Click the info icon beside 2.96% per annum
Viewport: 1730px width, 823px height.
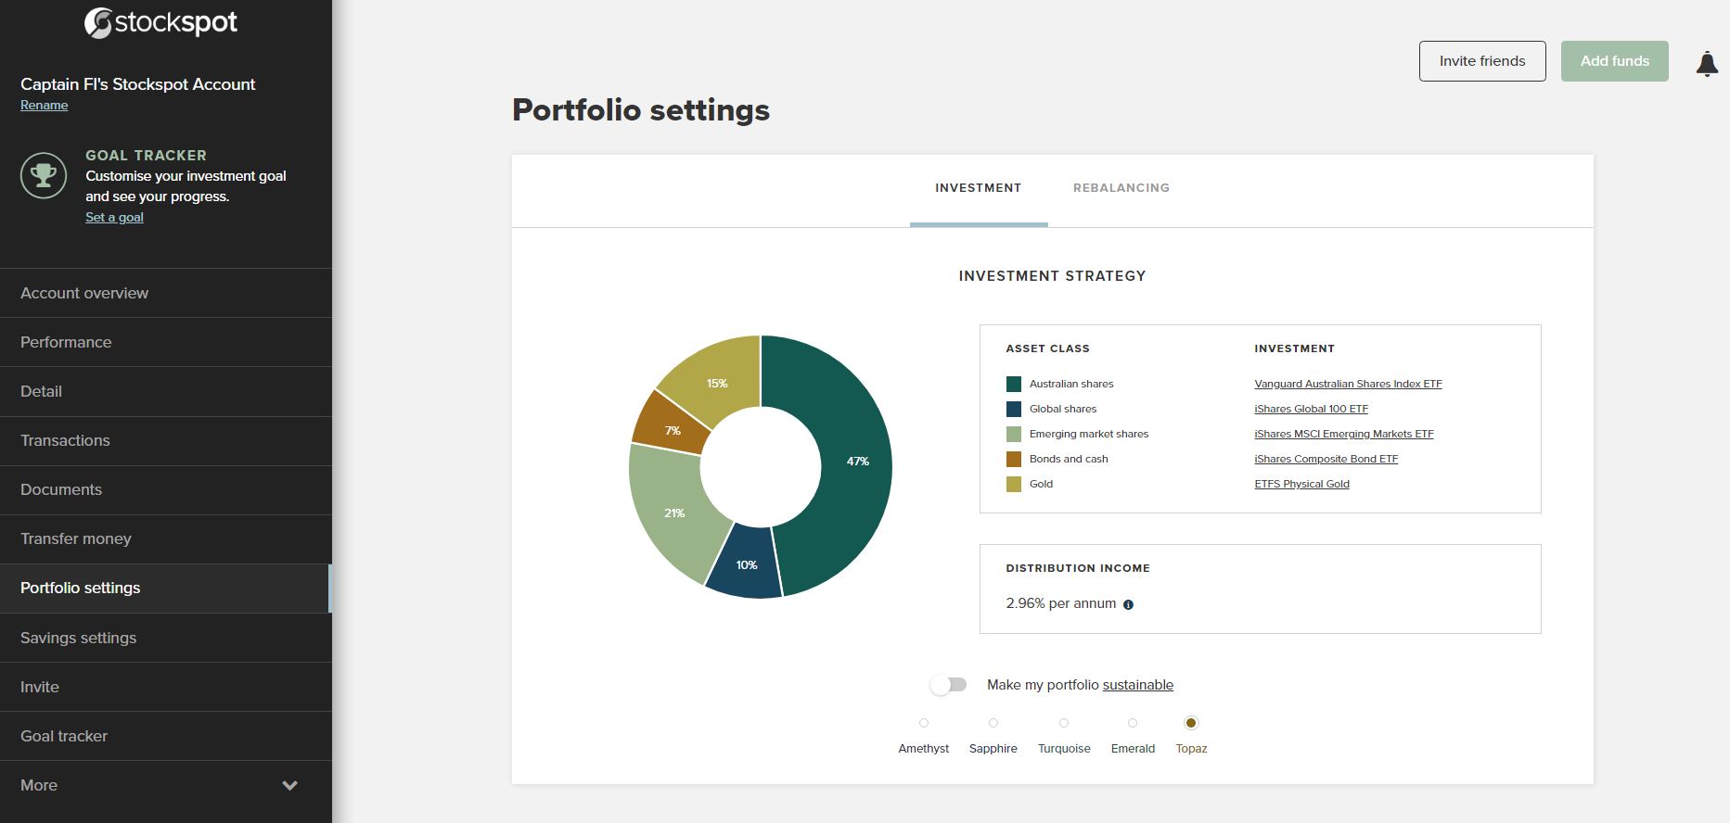[x=1128, y=603]
